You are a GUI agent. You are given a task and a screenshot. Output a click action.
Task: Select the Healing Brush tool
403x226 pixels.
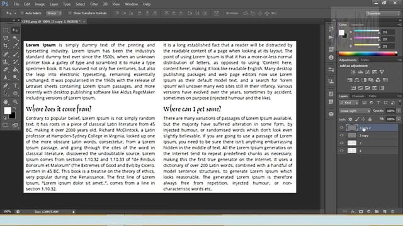[6, 54]
